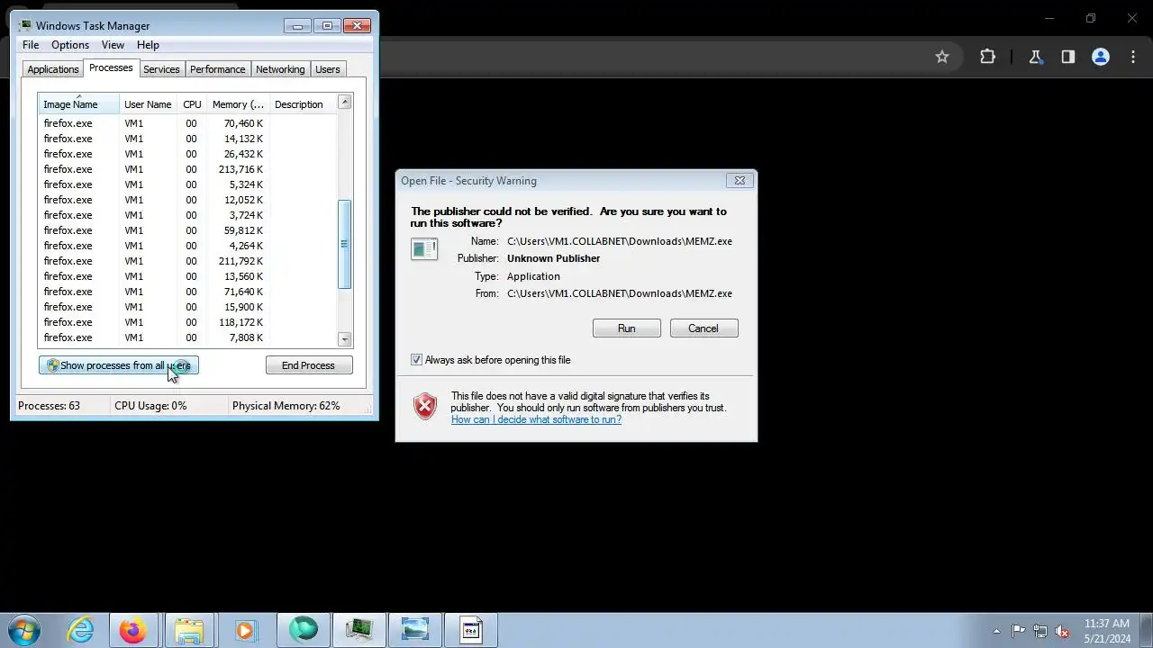Click the network tray icon

[1040, 631]
